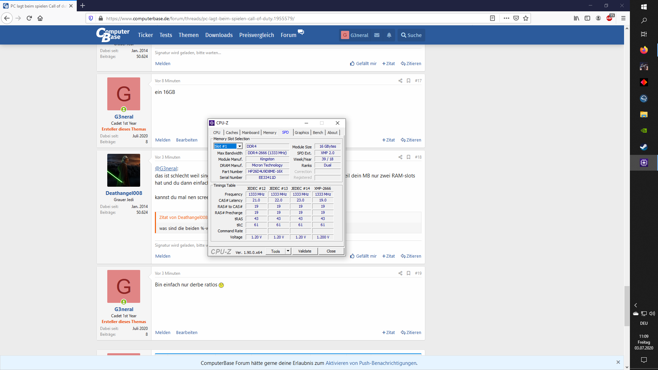The height and width of the screenshot is (370, 658).
Task: Open Steam from the taskbar
Action: click(644, 147)
